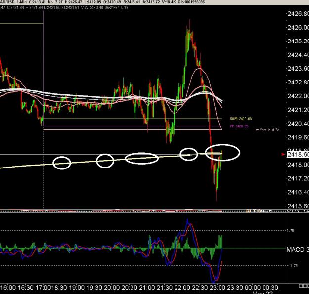Click the 20:30 time axis label
The height and width of the screenshot is (294, 309).
[129, 288]
